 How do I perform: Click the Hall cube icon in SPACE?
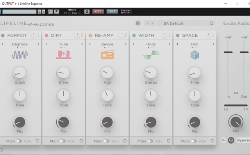[x=195, y=55]
